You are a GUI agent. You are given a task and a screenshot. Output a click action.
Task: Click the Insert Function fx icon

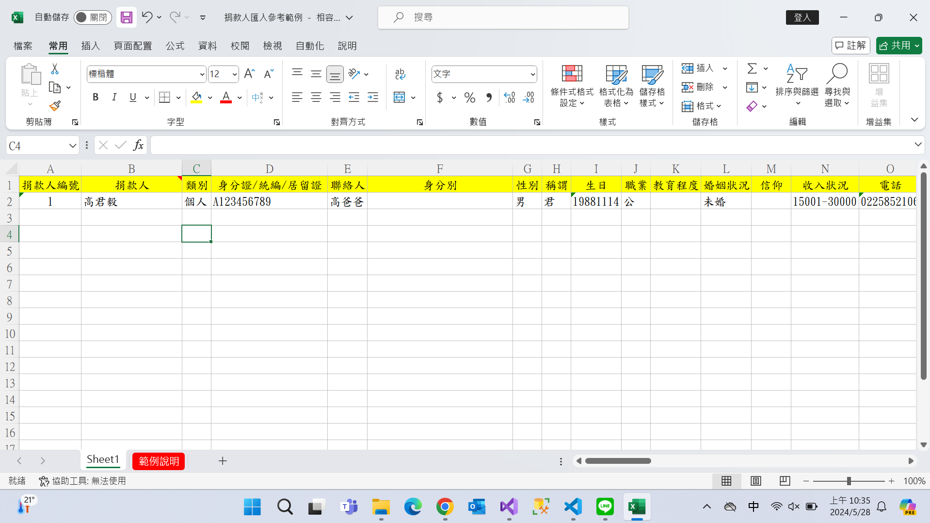click(x=138, y=145)
